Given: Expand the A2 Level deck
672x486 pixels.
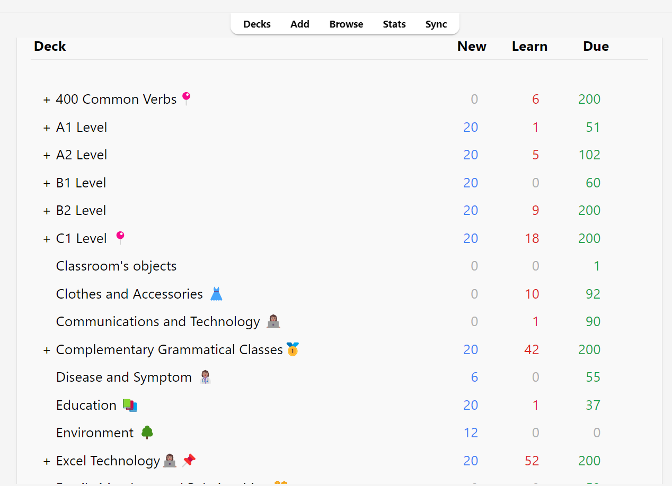Looking at the screenshot, I should [x=47, y=155].
